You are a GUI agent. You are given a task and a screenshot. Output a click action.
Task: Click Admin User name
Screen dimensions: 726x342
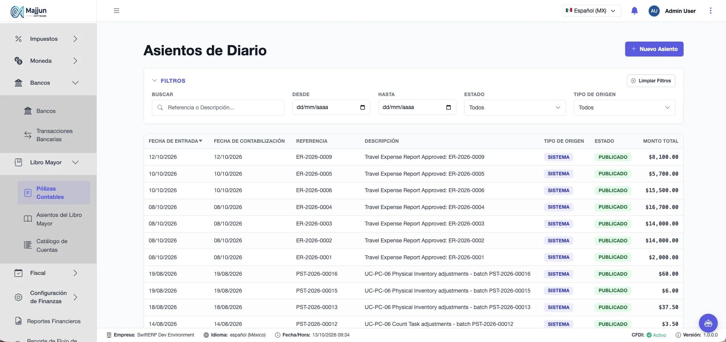(x=680, y=11)
